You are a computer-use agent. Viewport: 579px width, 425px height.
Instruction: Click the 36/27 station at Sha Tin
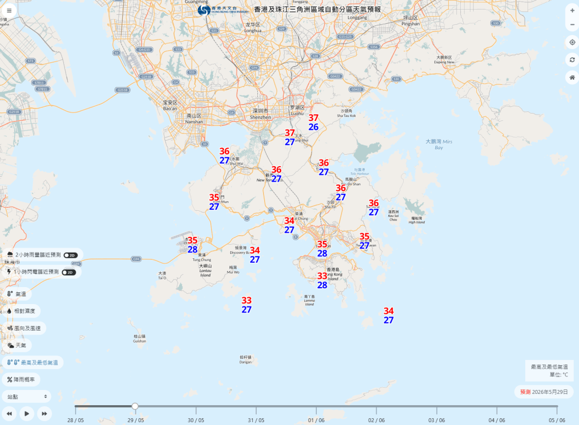click(341, 193)
